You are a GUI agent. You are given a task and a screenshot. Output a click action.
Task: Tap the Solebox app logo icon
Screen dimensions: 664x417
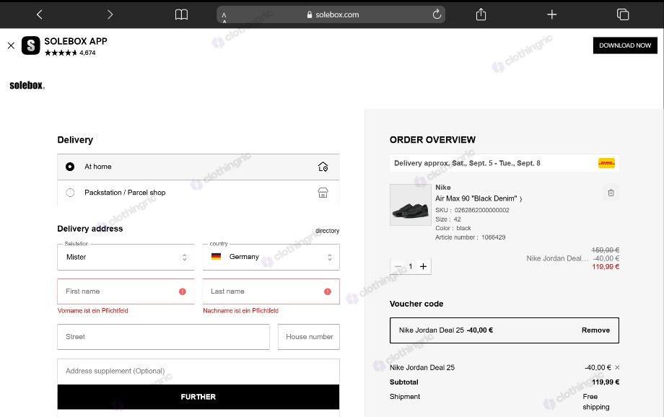(x=30, y=45)
